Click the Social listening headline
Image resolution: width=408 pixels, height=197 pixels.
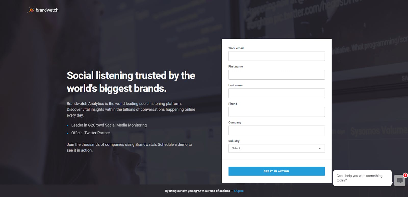click(131, 82)
